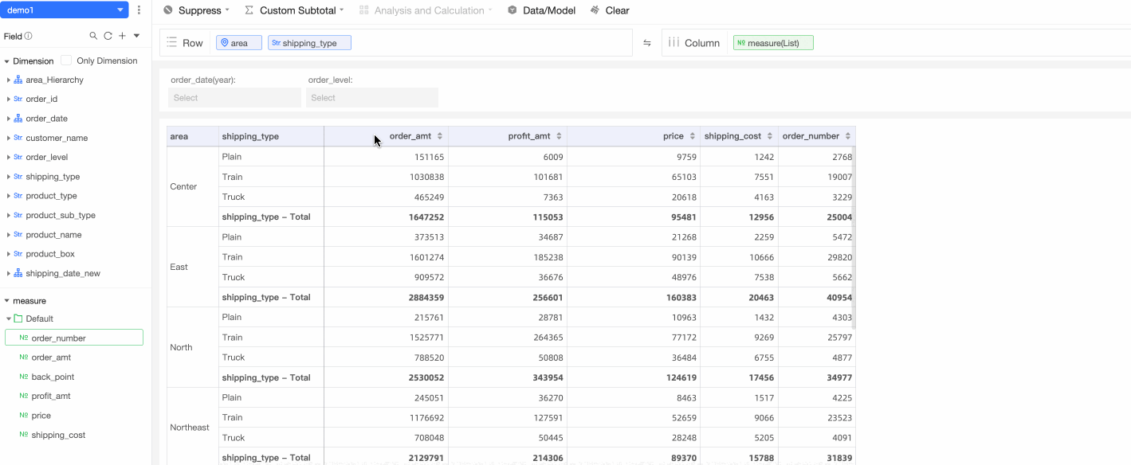Image resolution: width=1131 pixels, height=465 pixels.
Task: Expand the area_Hierarchy field
Action: 8,80
